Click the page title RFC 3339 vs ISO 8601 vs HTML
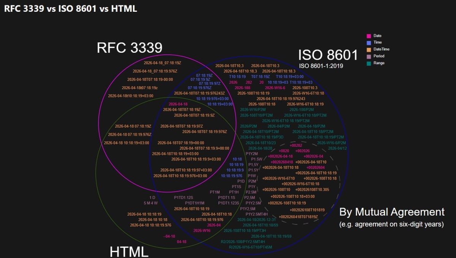The width and height of the screenshot is (456, 258). click(71, 9)
